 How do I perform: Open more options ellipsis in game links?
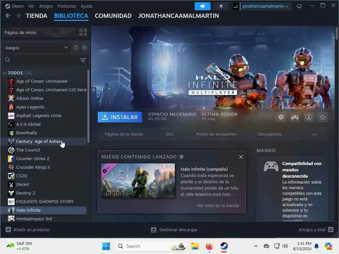tap(314, 134)
